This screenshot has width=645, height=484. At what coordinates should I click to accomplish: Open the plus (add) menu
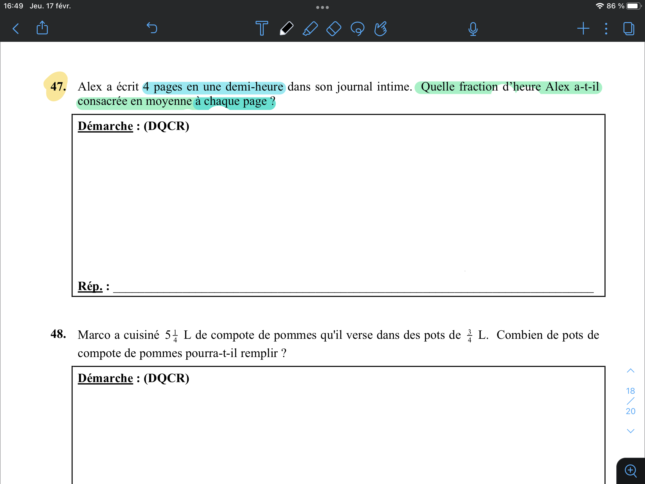pos(583,29)
